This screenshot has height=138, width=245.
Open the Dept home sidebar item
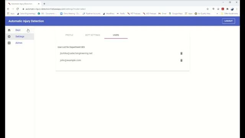click(20, 30)
